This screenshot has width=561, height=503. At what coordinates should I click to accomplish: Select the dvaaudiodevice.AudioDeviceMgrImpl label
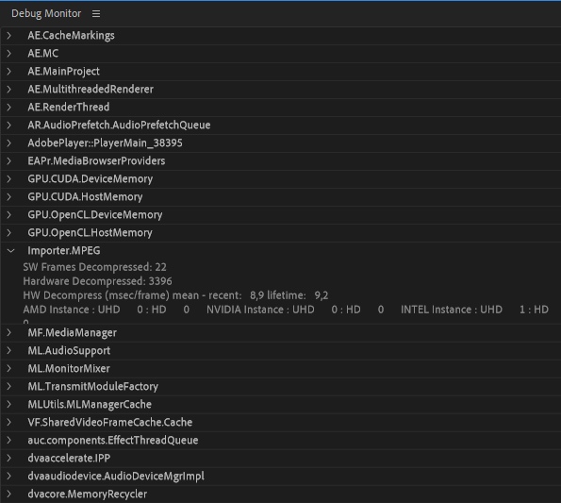click(116, 476)
